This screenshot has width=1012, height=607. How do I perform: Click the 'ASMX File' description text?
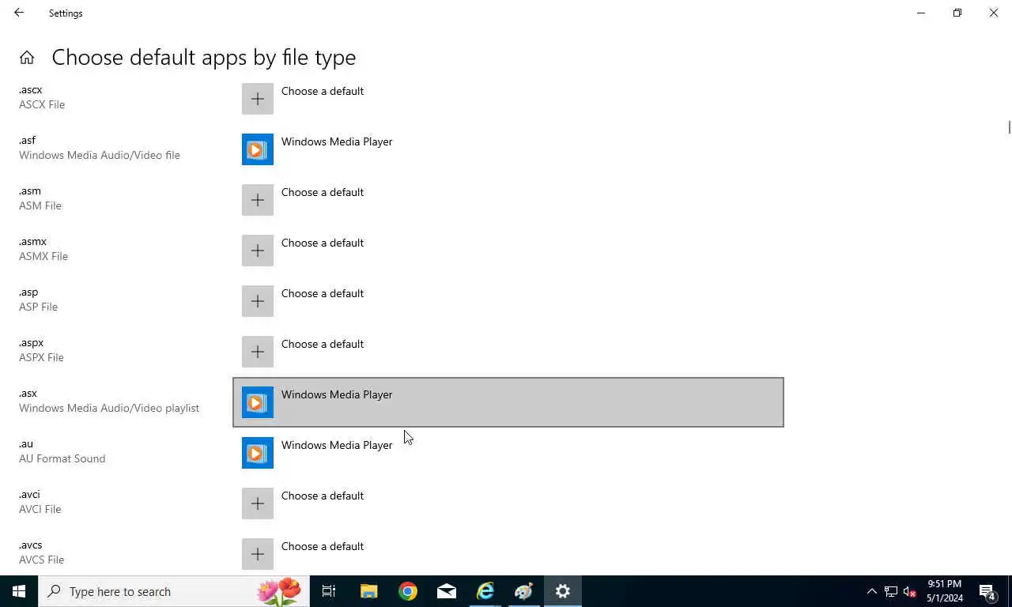click(x=43, y=256)
